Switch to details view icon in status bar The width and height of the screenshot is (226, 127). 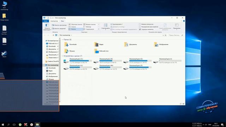[x=181, y=104]
